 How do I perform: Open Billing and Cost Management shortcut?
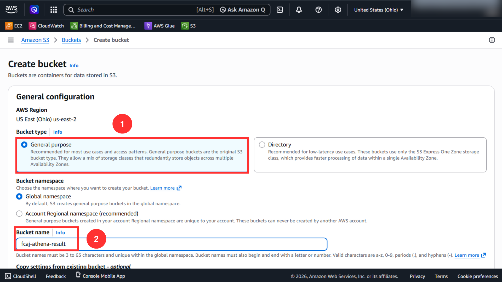103,26
